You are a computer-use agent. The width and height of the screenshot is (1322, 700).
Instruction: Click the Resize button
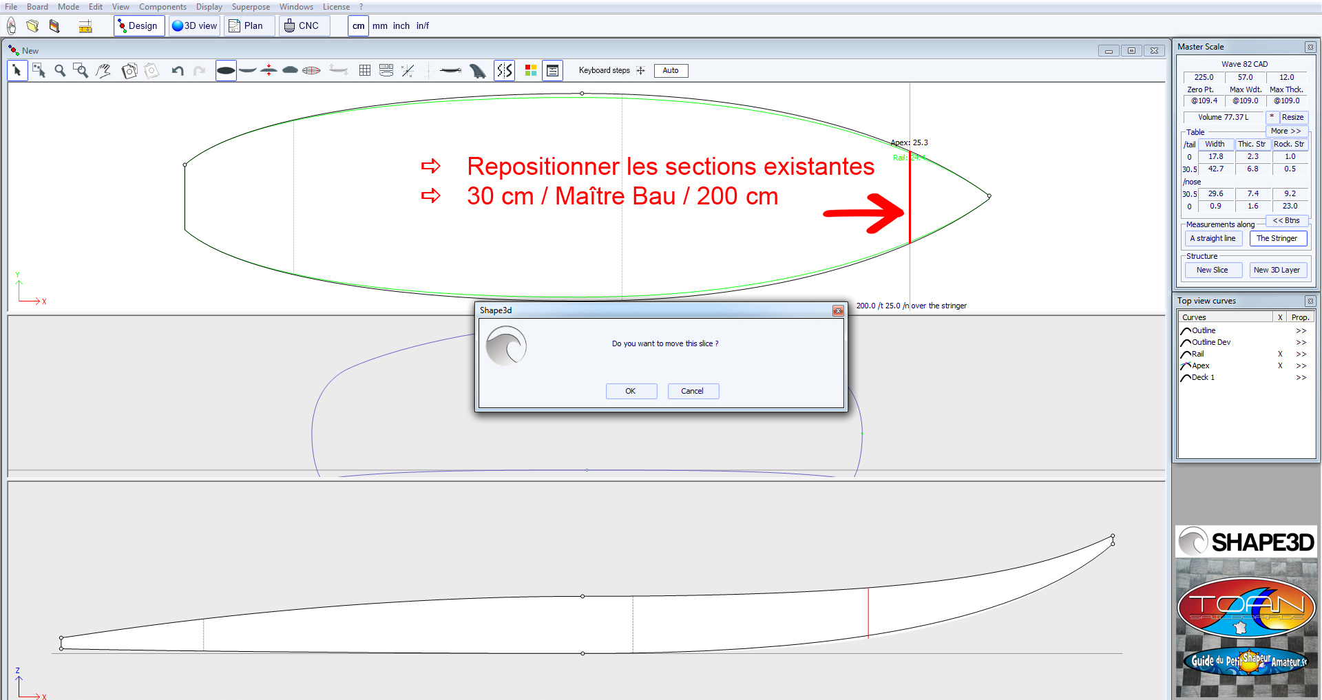(x=1292, y=117)
